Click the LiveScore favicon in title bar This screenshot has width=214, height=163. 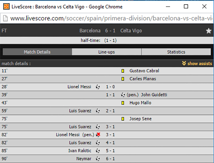point(6,6)
